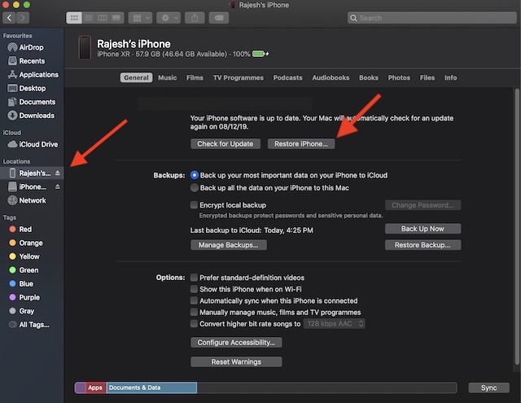
Task: Select the General tab
Action: [136, 77]
